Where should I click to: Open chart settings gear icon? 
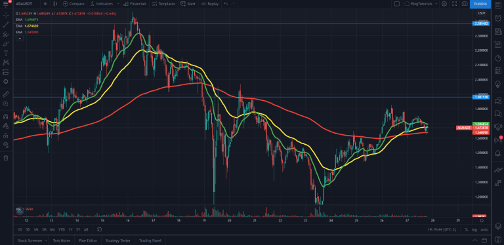coord(444,4)
